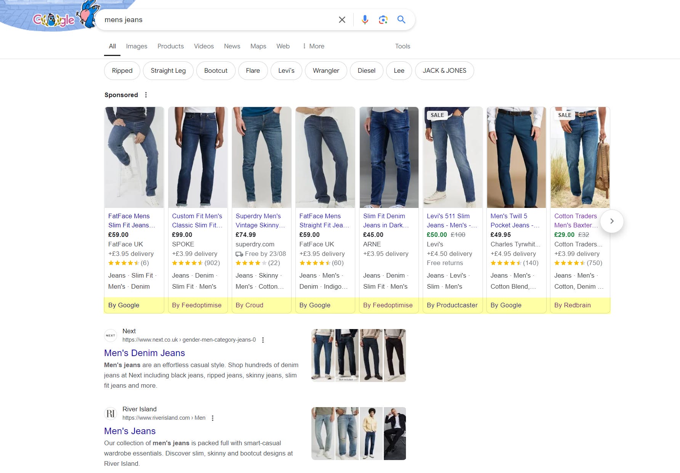Click 'By Productcaster' under the Levi's listing
680x473 pixels.
click(452, 305)
